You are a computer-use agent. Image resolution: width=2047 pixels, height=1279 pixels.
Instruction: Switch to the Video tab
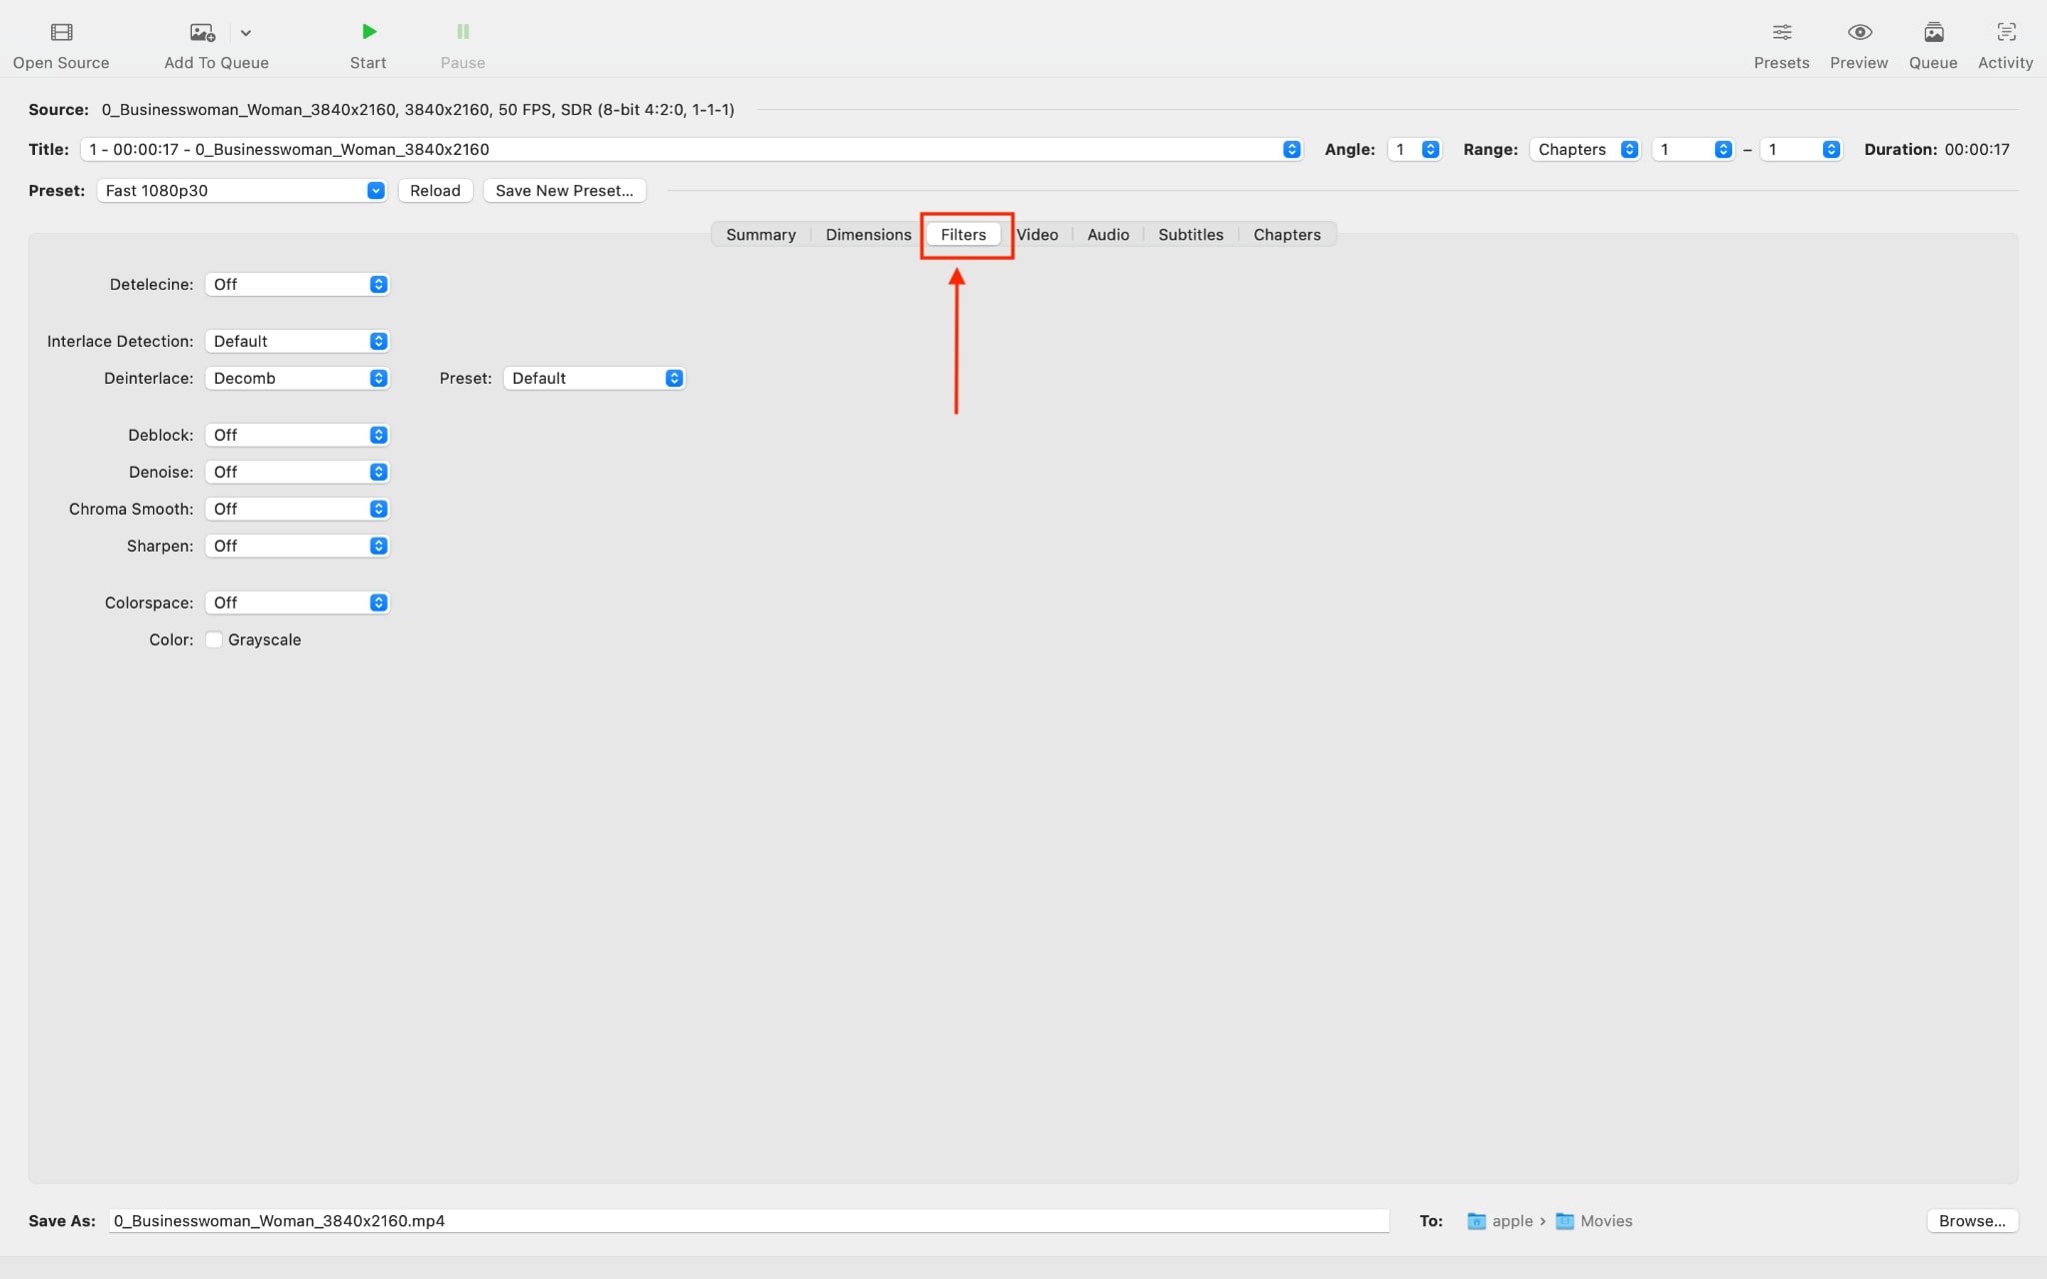1037,235
